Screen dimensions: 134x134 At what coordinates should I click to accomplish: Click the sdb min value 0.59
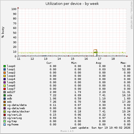click(x=78, y=99)
